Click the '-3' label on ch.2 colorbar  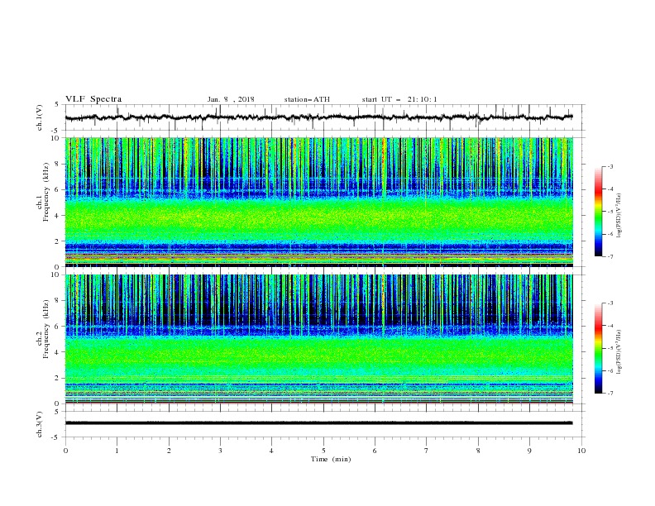[610, 303]
